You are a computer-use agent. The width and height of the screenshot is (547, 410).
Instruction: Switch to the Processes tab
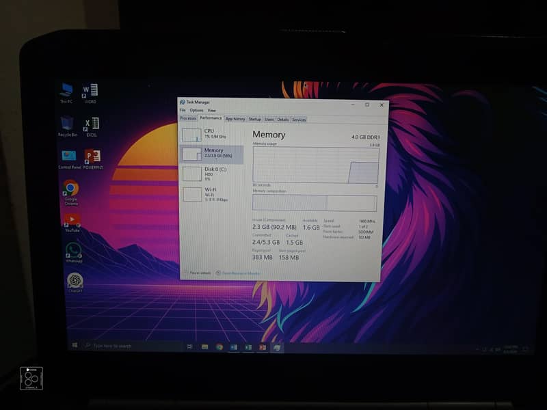[x=189, y=118]
